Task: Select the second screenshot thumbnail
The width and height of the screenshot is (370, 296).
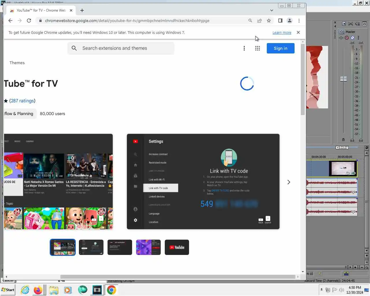Action: 91,247
